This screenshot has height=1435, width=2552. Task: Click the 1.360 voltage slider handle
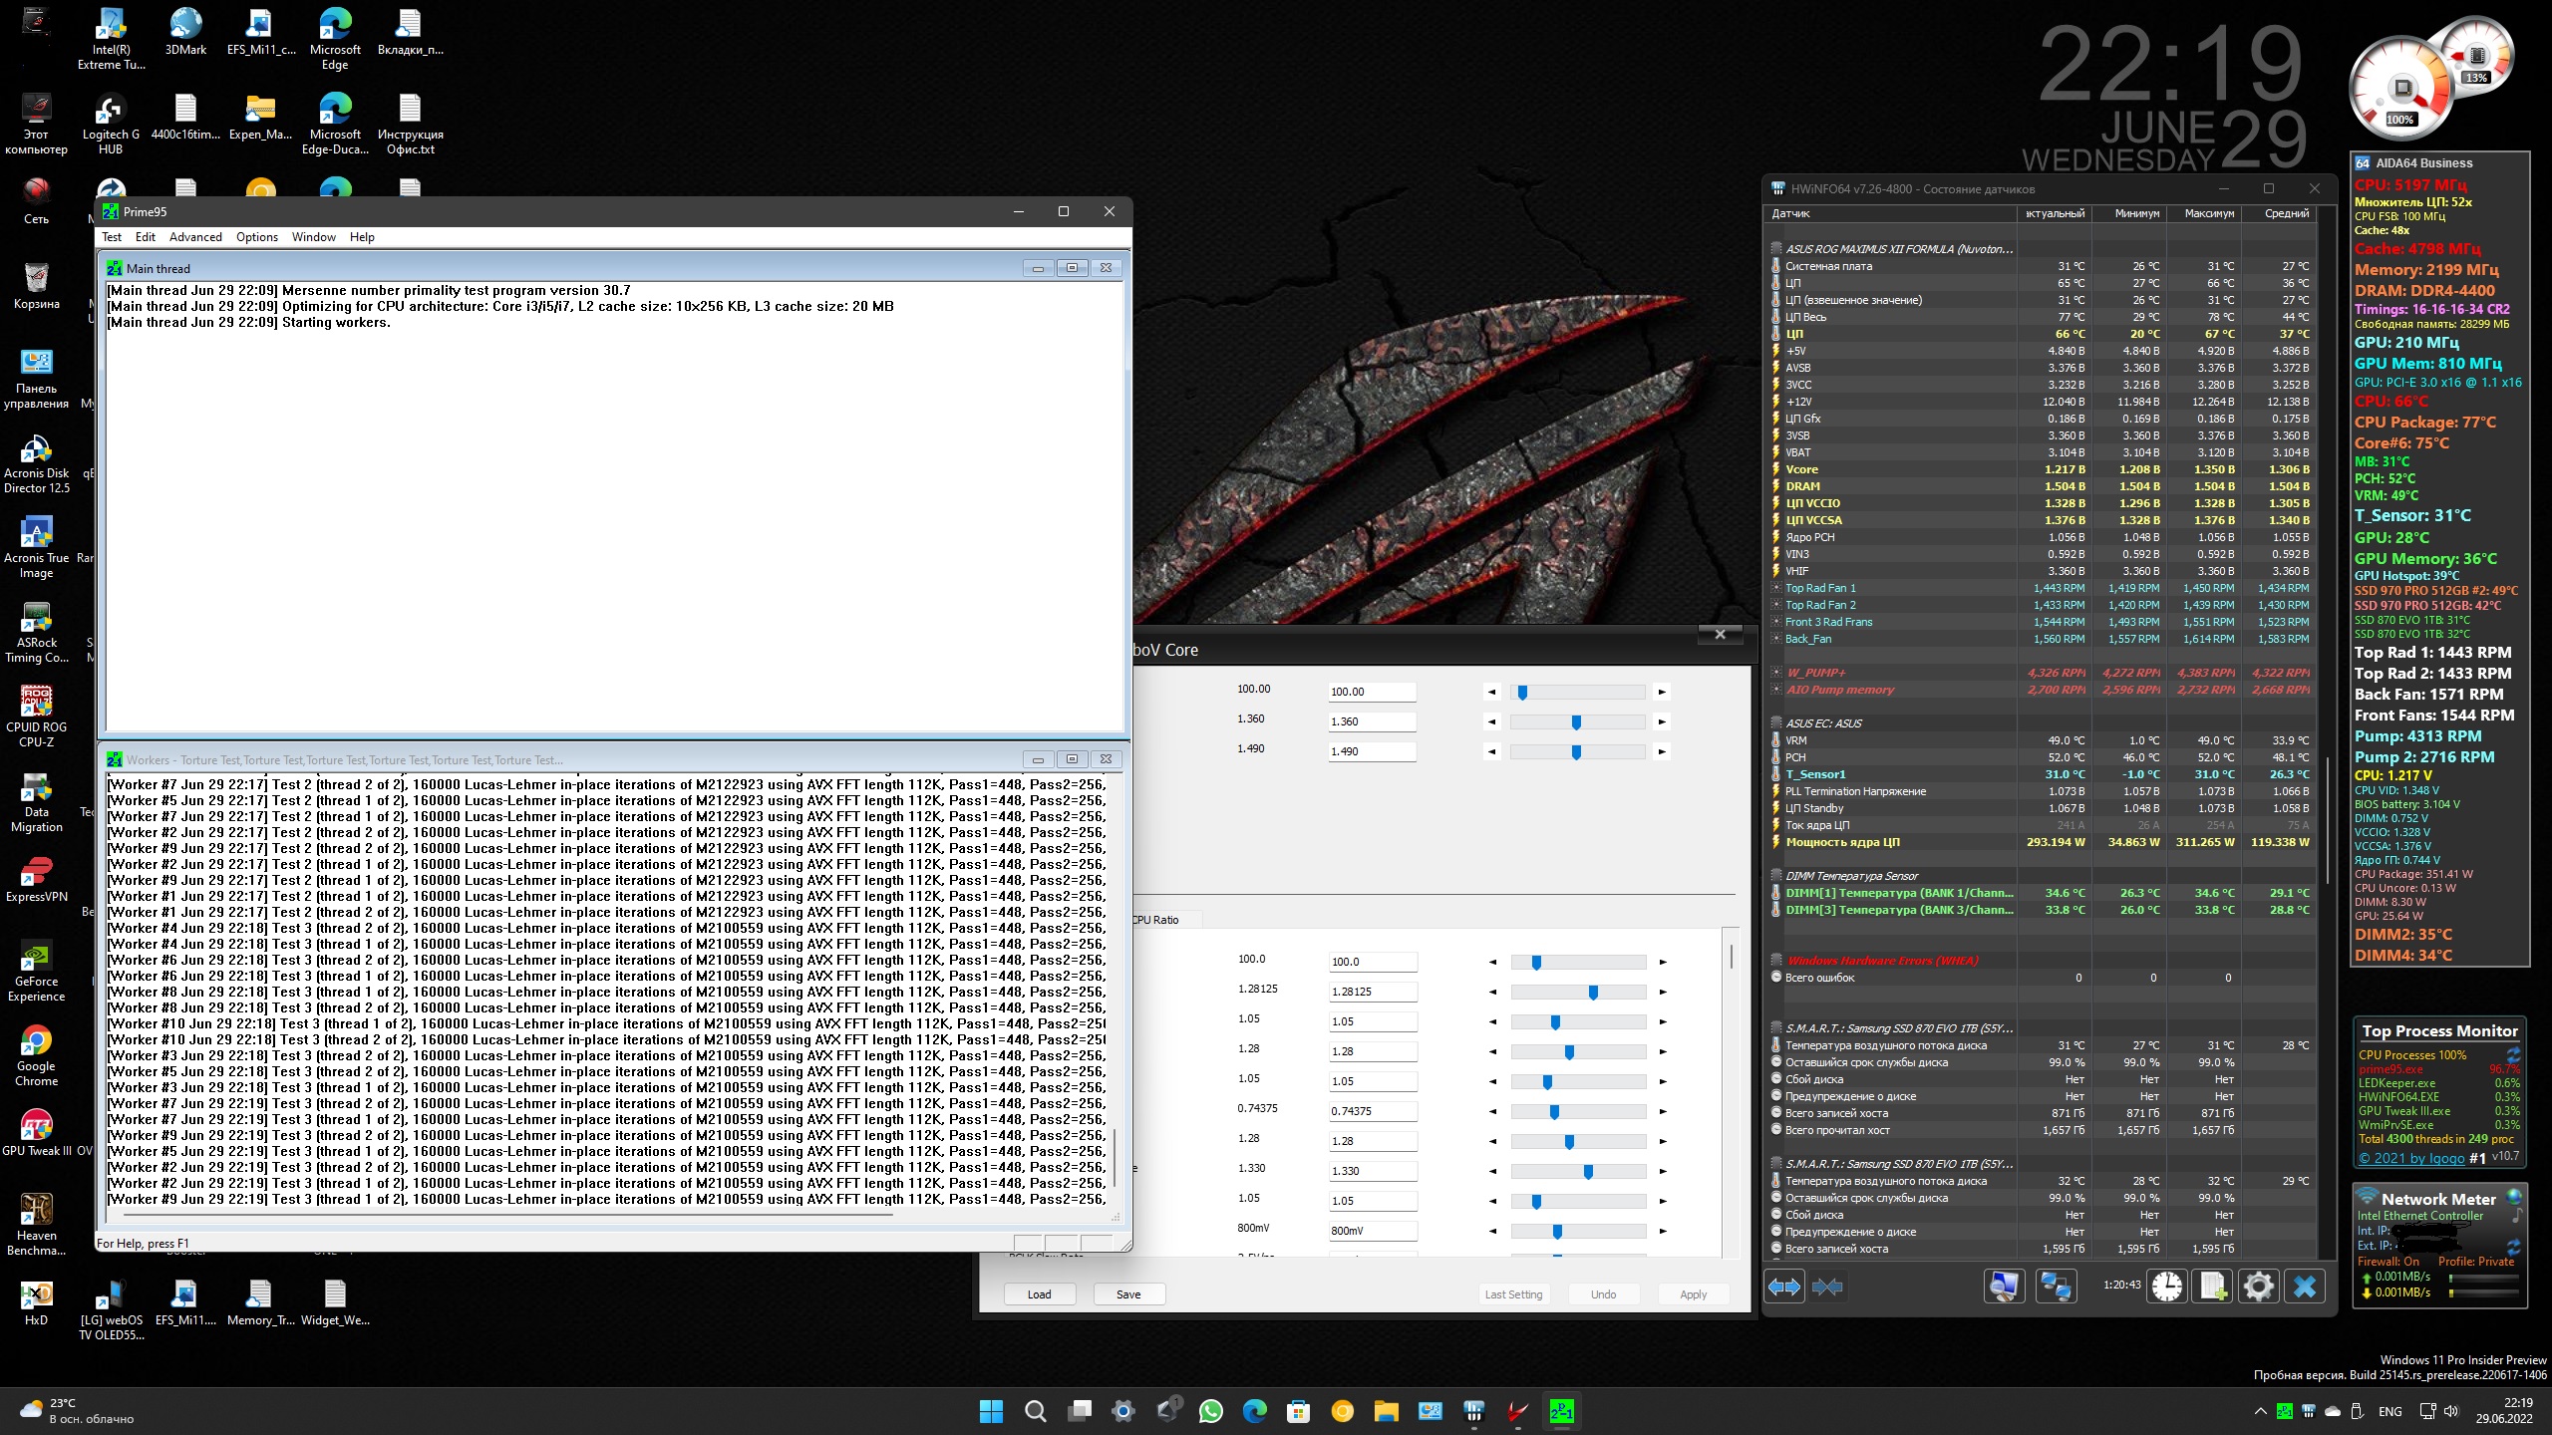[1575, 721]
